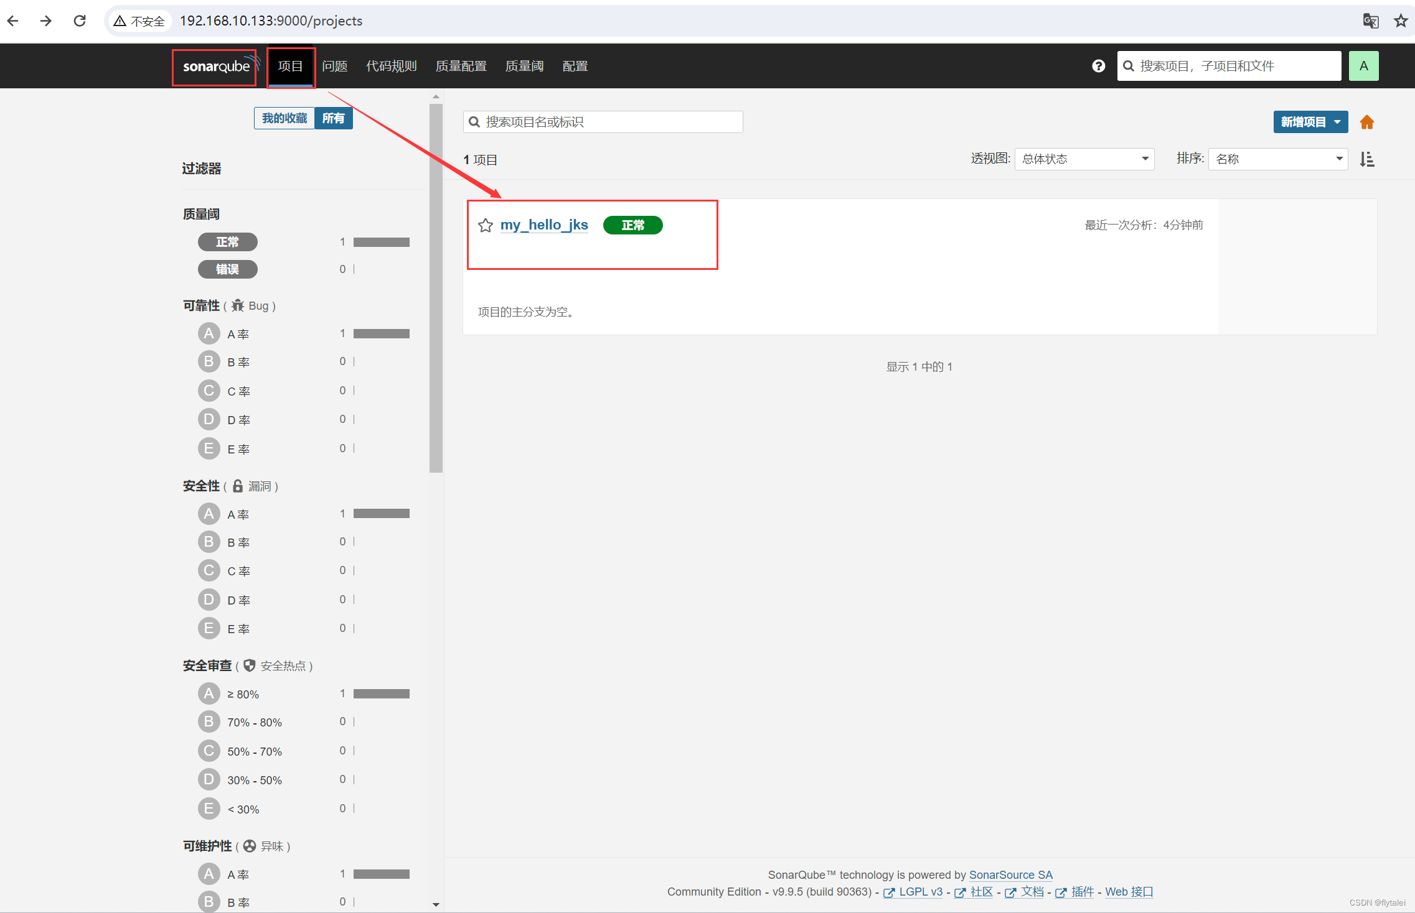The height and width of the screenshot is (913, 1415).
Task: Filter Security Review D rating 30% - 50%
Action: point(209,779)
